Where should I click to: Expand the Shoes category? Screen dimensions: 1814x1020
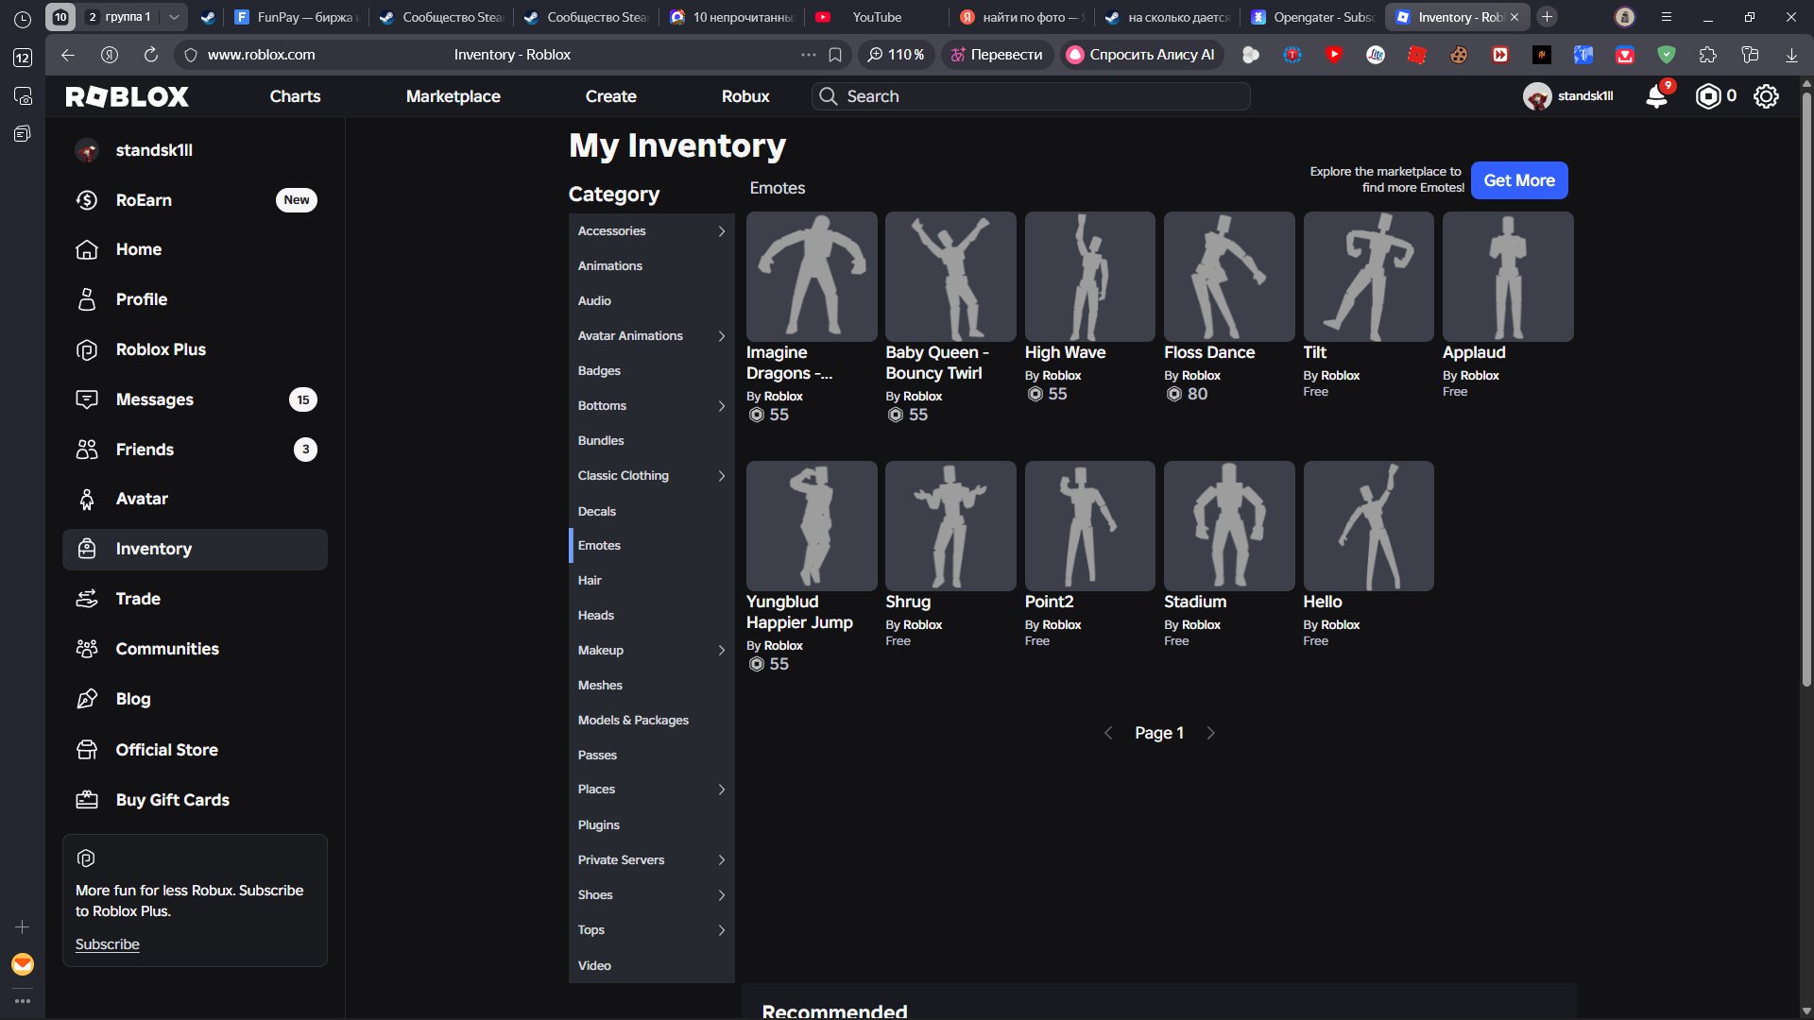pyautogui.click(x=722, y=895)
